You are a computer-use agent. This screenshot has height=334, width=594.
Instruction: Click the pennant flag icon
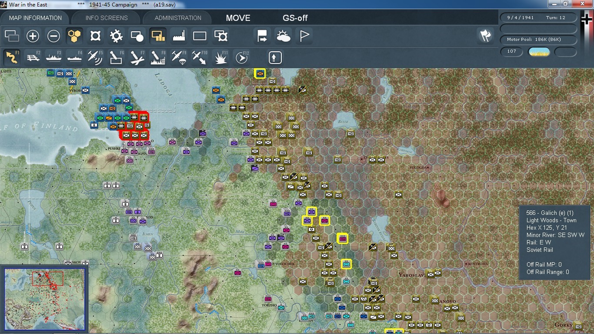[304, 36]
